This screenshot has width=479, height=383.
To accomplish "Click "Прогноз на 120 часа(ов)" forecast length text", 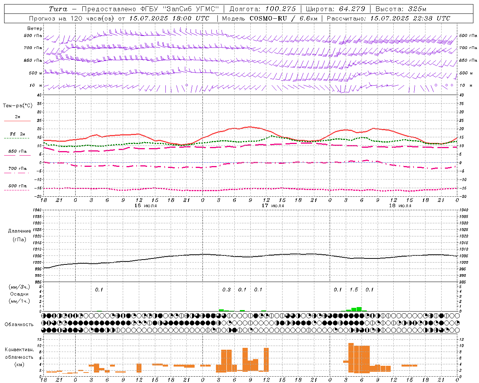I will tap(71, 18).
